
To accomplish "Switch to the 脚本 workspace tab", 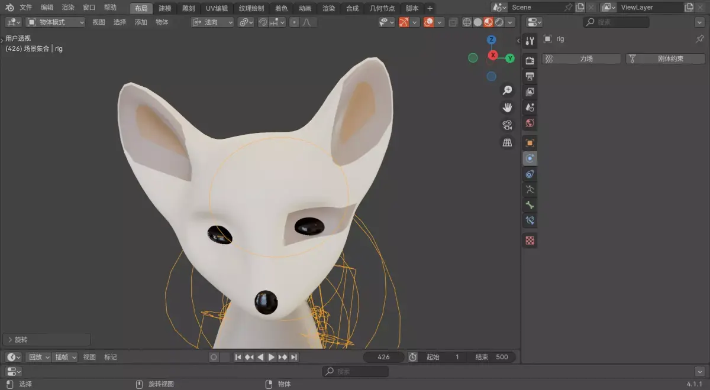I will pos(412,8).
